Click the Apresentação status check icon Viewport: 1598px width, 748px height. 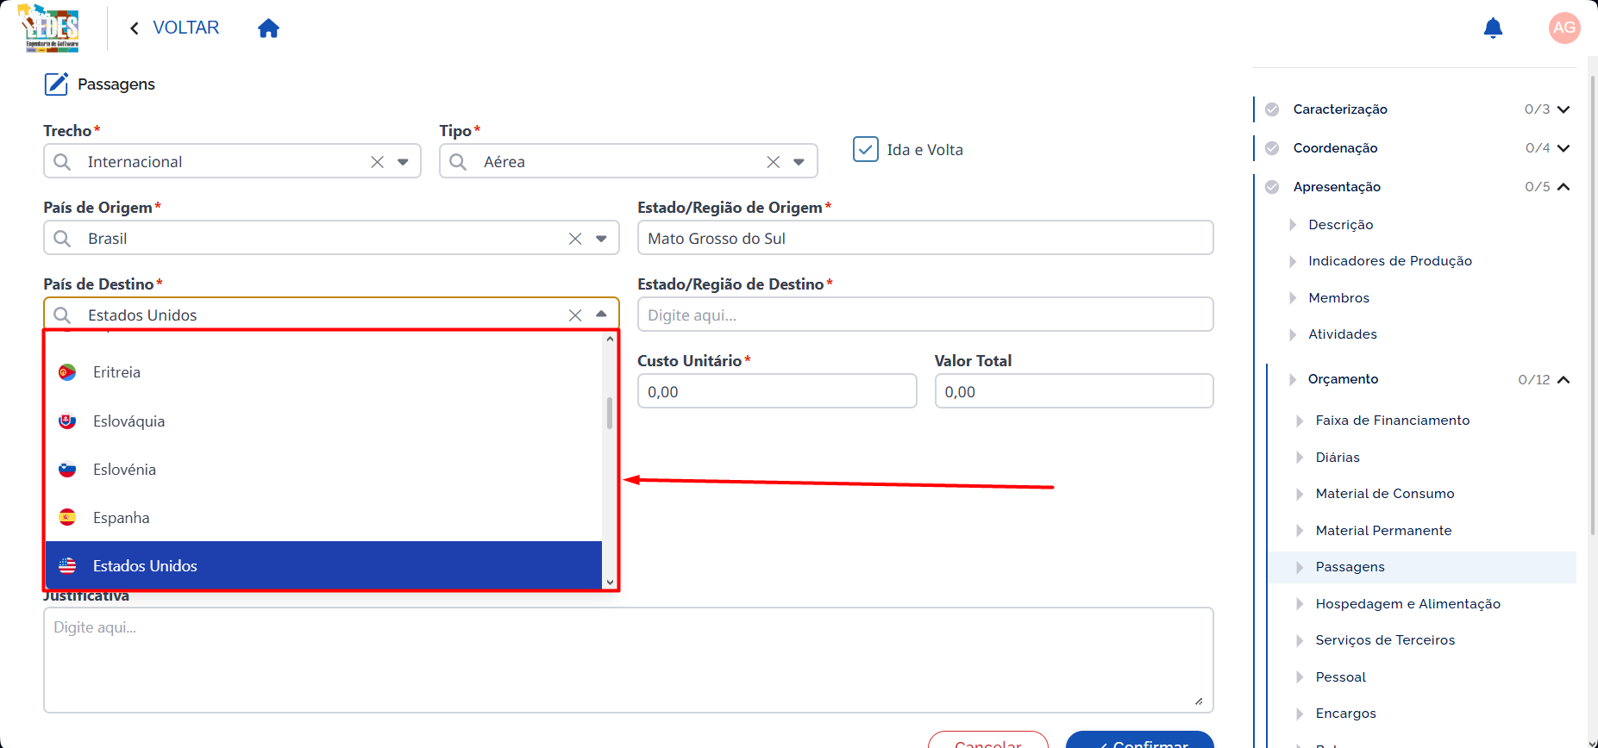tap(1272, 187)
